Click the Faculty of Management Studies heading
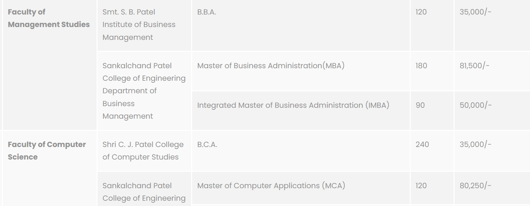Image resolution: width=530 pixels, height=206 pixels. tap(48, 18)
